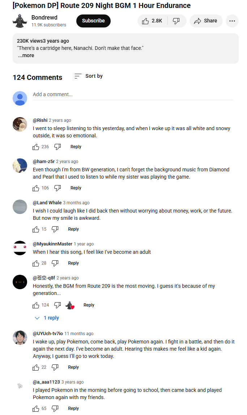The width and height of the screenshot is (247, 415).
Task: Like @a_aaa1123's comment with 65 likes
Action: [36, 408]
